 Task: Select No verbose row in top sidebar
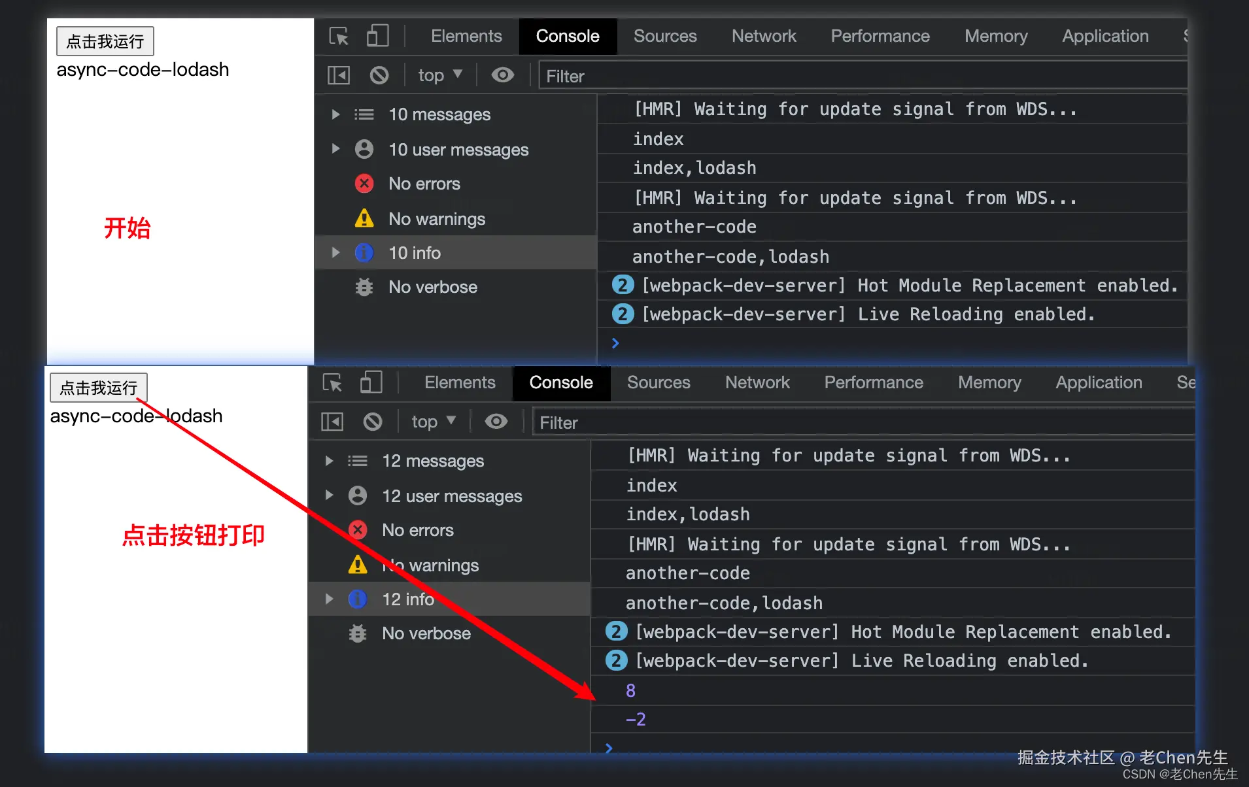[456, 287]
